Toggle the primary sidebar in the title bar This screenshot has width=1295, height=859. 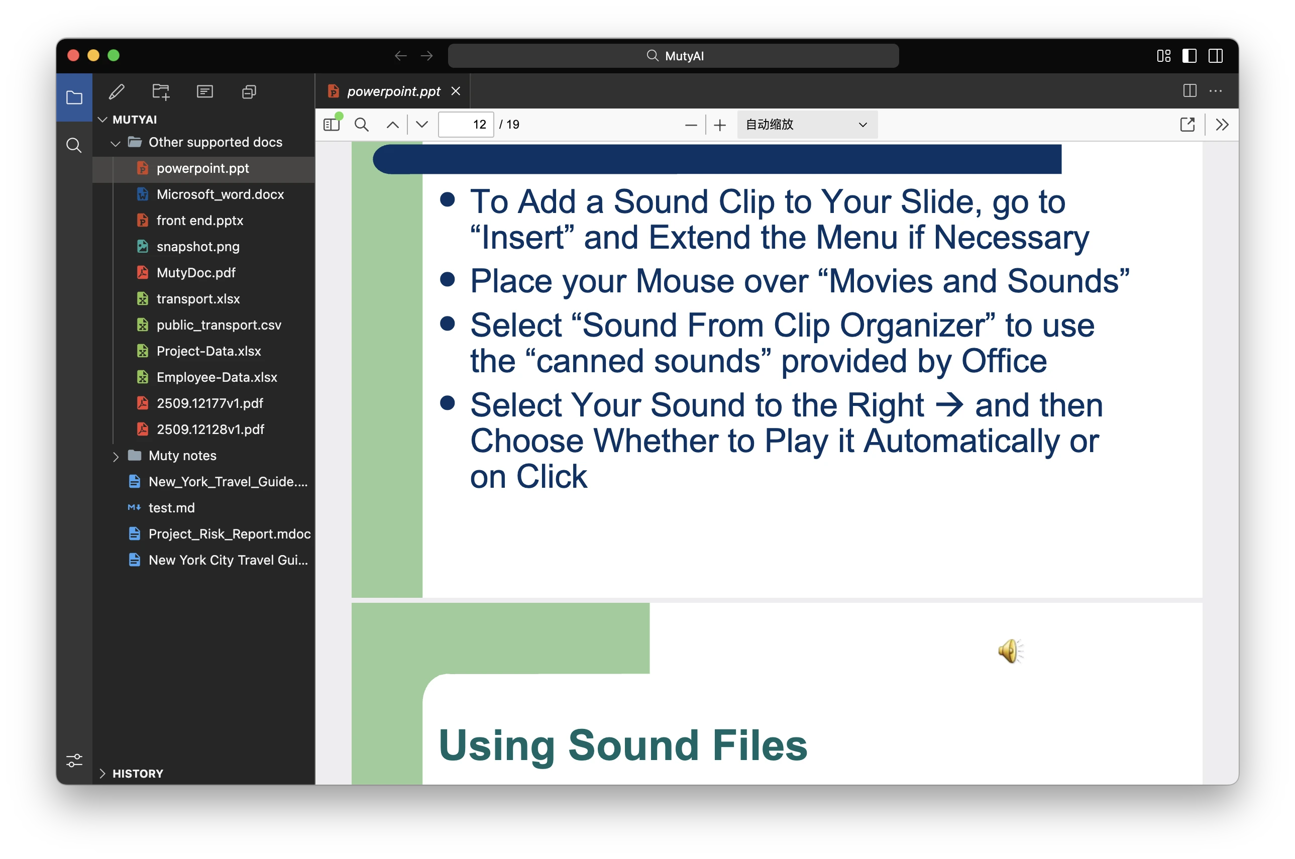pyautogui.click(x=1190, y=56)
